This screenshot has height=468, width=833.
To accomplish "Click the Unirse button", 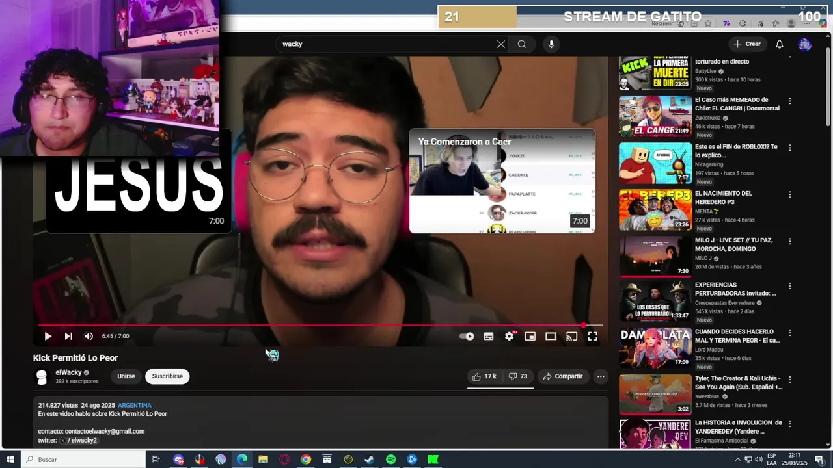I will point(126,376).
